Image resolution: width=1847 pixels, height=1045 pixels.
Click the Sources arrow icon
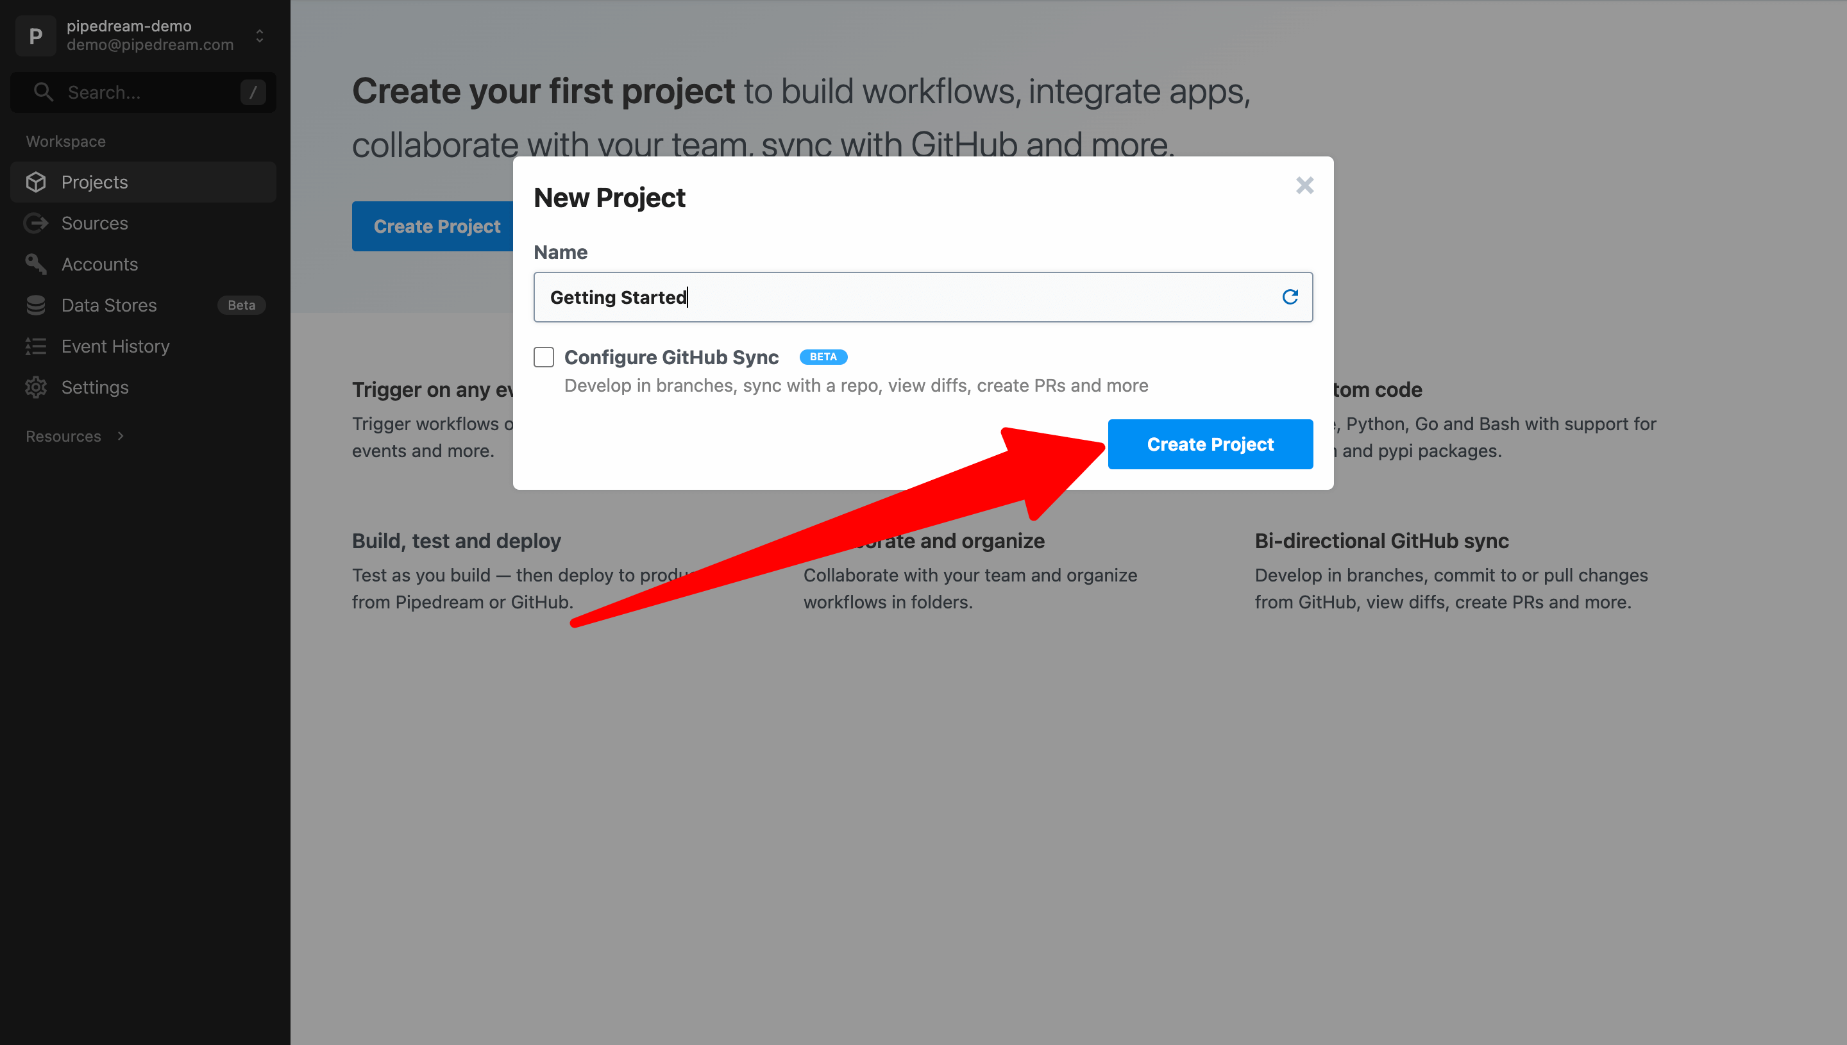[36, 222]
